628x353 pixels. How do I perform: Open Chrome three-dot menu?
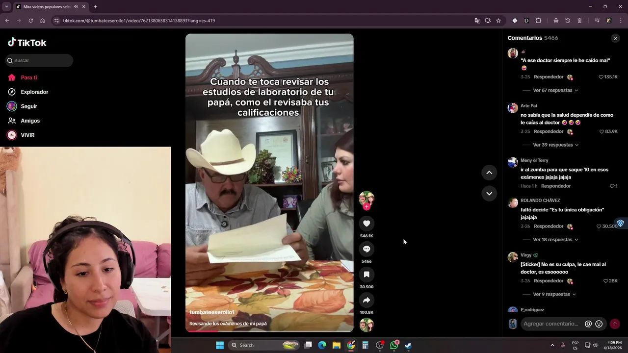[621, 21]
